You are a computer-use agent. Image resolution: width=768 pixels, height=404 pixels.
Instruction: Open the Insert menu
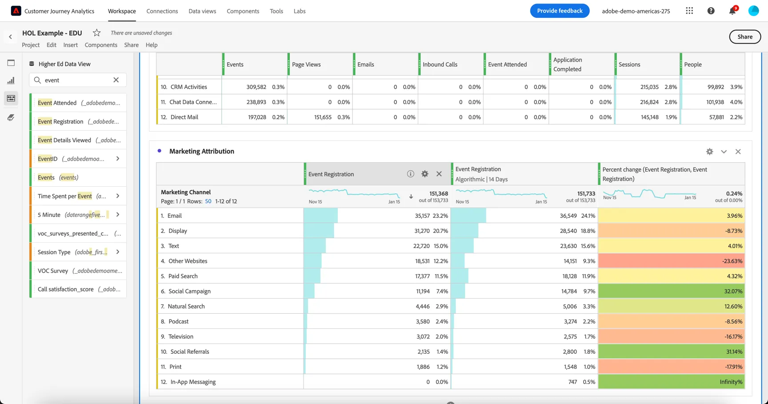pyautogui.click(x=70, y=45)
